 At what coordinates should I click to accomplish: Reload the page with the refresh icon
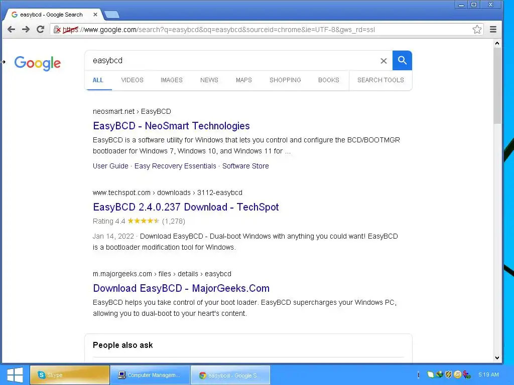pyautogui.click(x=40, y=30)
